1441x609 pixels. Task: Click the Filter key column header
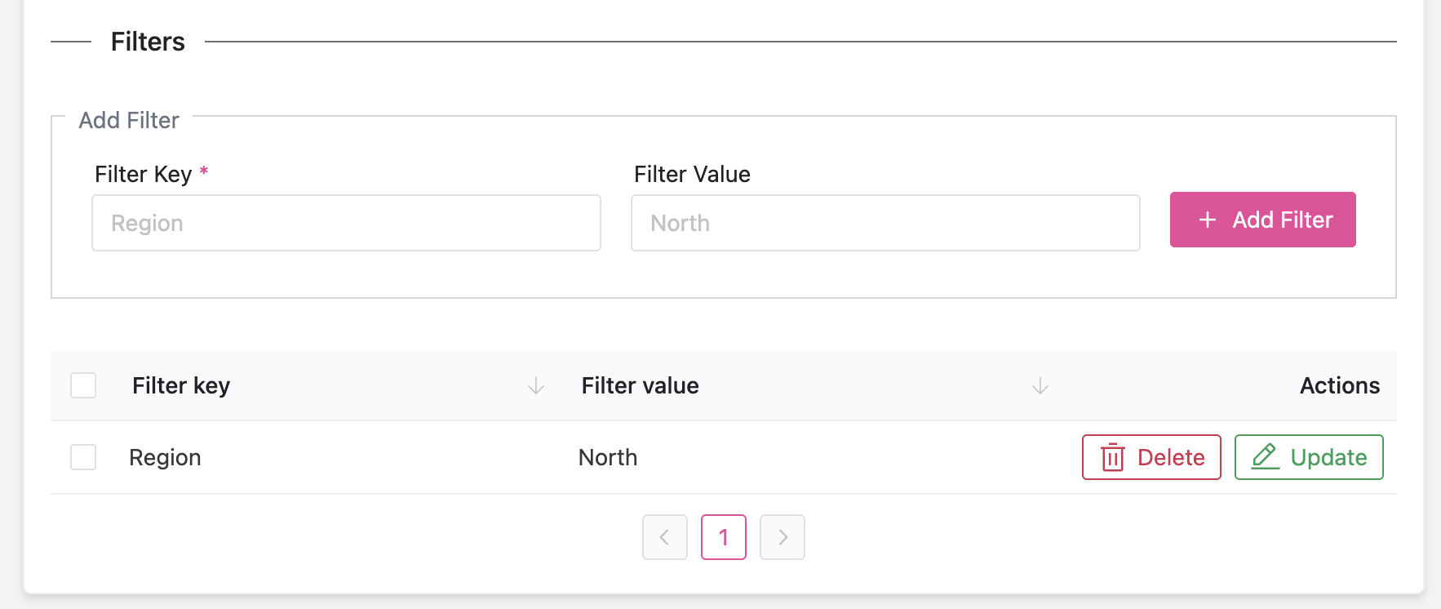(181, 385)
